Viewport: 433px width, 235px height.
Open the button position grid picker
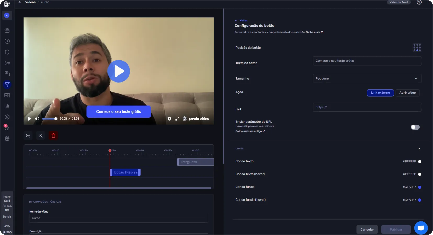(417, 48)
